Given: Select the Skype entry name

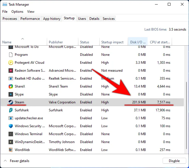Looking at the screenshot, I should point(19,94).
